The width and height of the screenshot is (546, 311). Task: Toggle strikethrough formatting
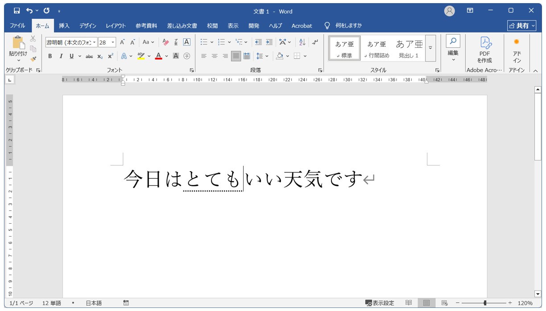tap(89, 56)
